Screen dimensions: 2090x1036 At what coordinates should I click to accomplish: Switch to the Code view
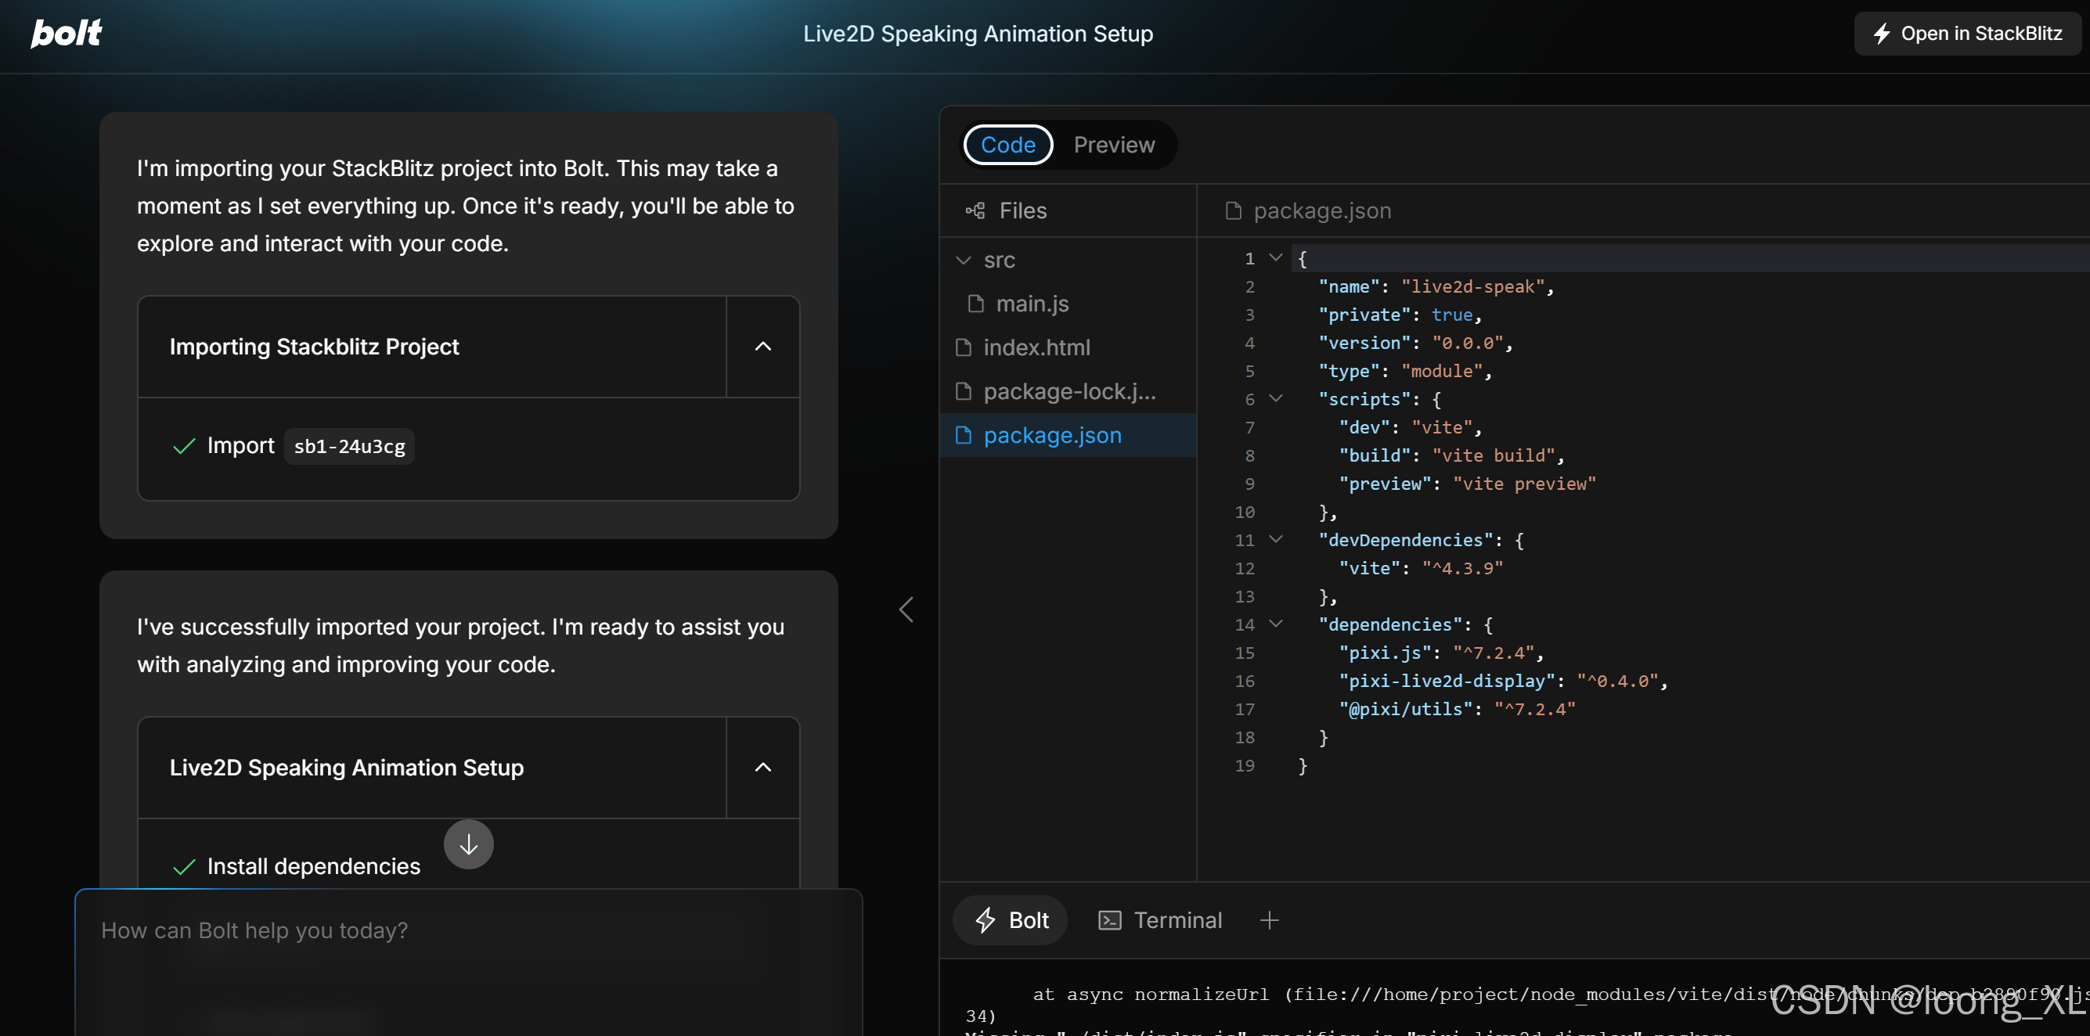(x=1007, y=145)
